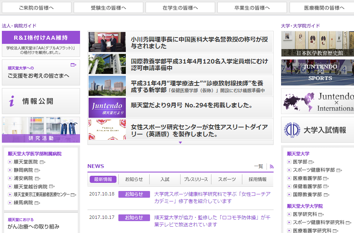
Task: Click external link icon beside 医学部
Action: coord(311,162)
